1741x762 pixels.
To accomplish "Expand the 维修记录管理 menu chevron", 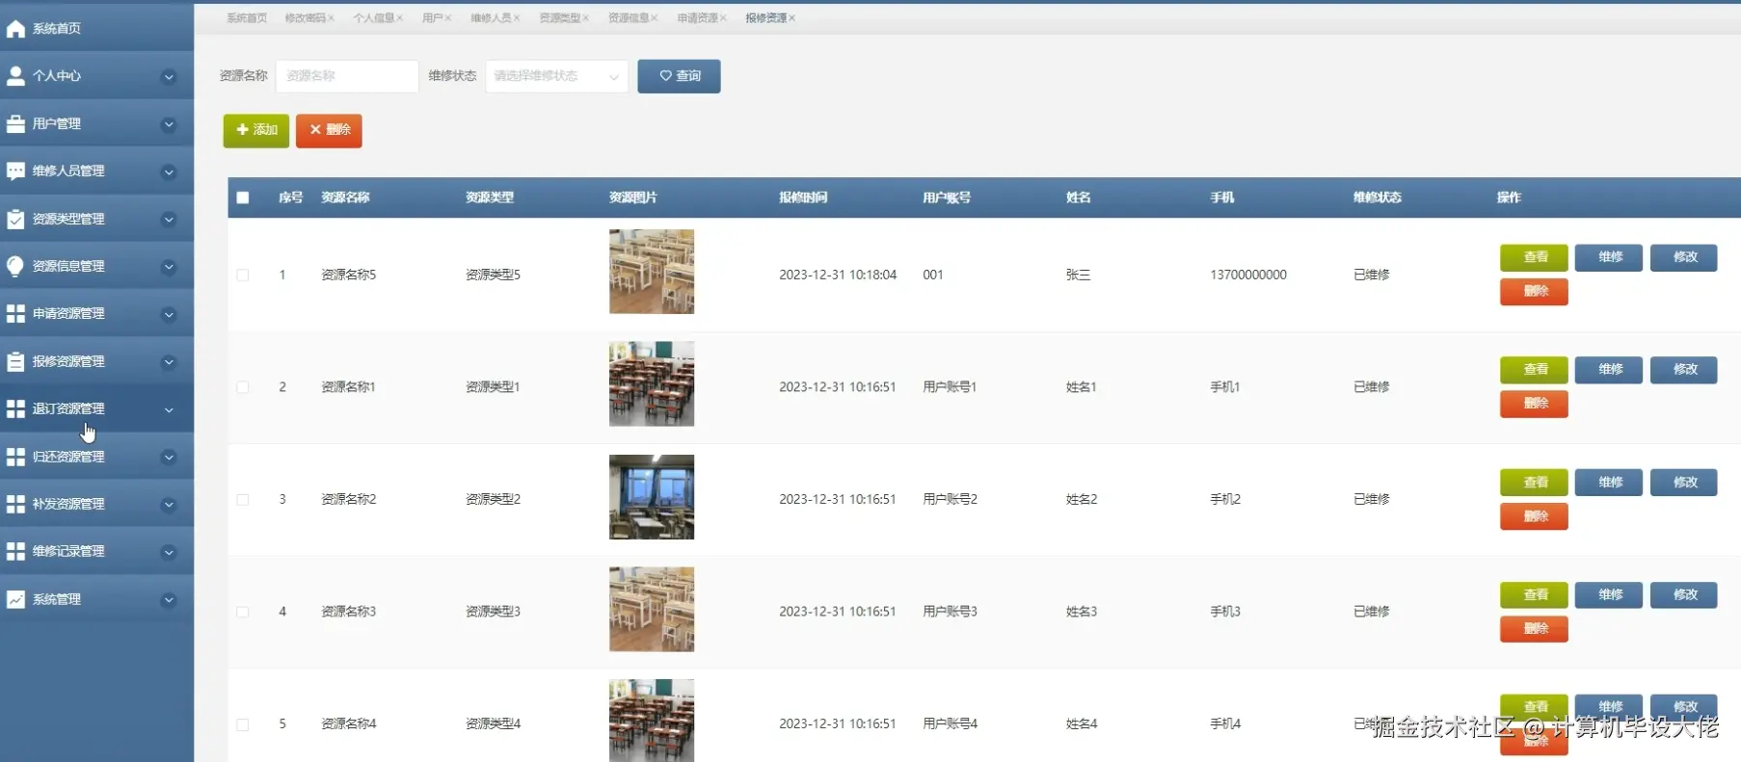I will point(169,552).
